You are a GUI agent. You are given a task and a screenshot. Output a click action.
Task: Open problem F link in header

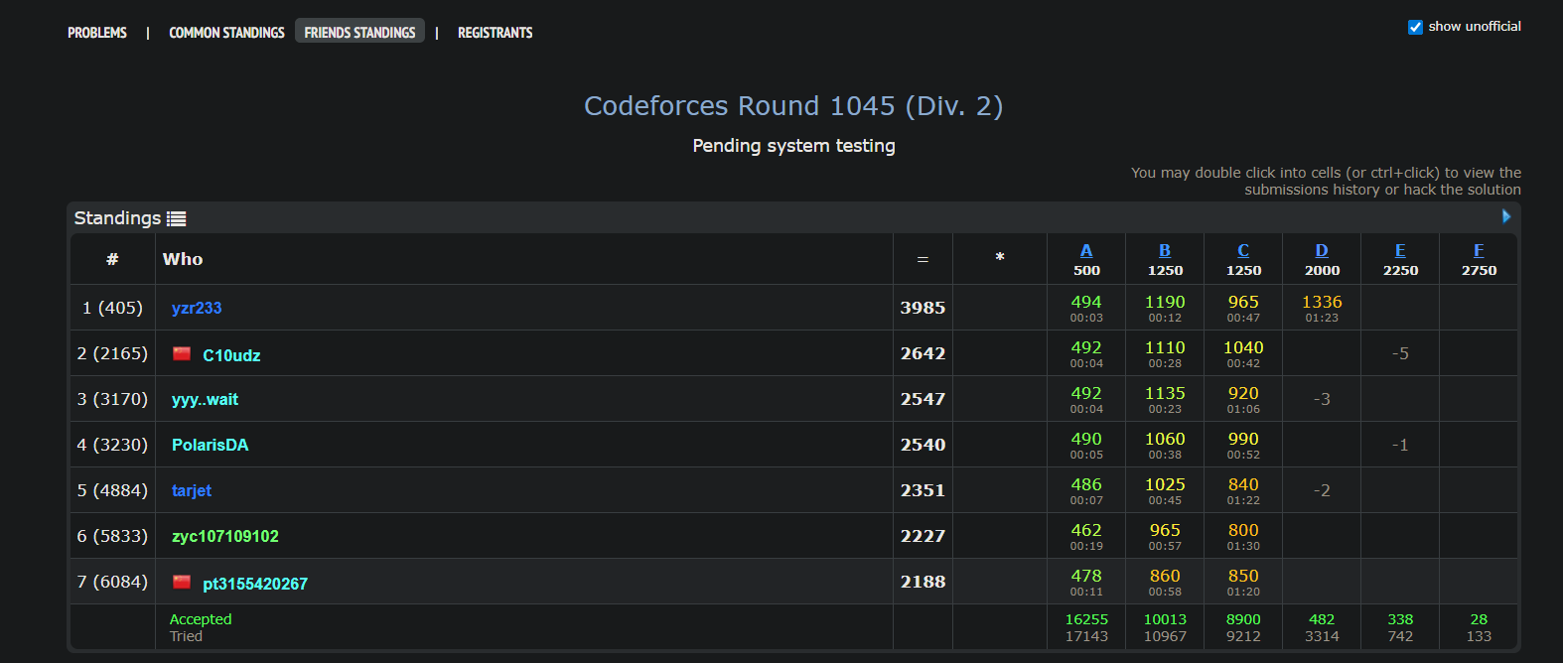point(1479,250)
